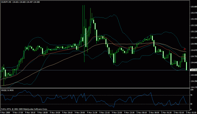Click the RSI 100 scale label
197x114 pixels.
tap(192, 90)
